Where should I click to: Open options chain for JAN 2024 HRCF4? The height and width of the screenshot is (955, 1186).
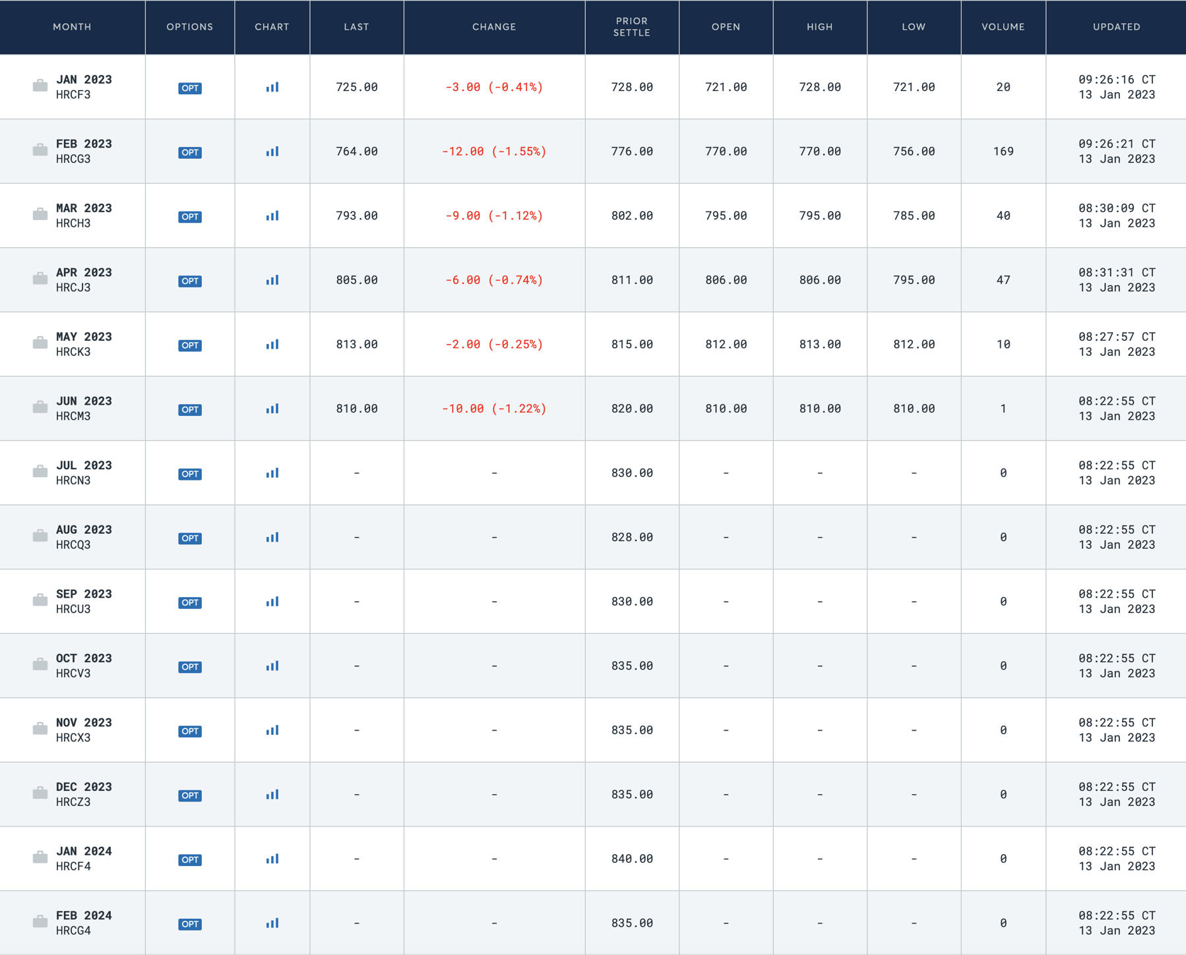(x=189, y=859)
